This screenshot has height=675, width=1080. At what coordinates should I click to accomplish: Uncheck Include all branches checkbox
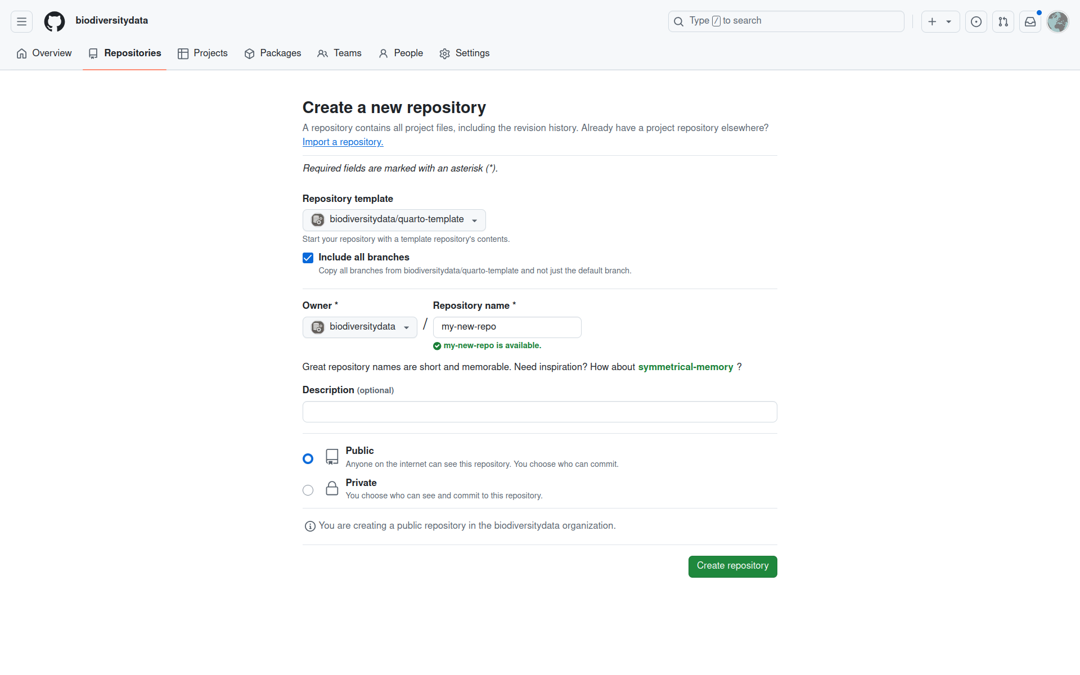coord(308,258)
